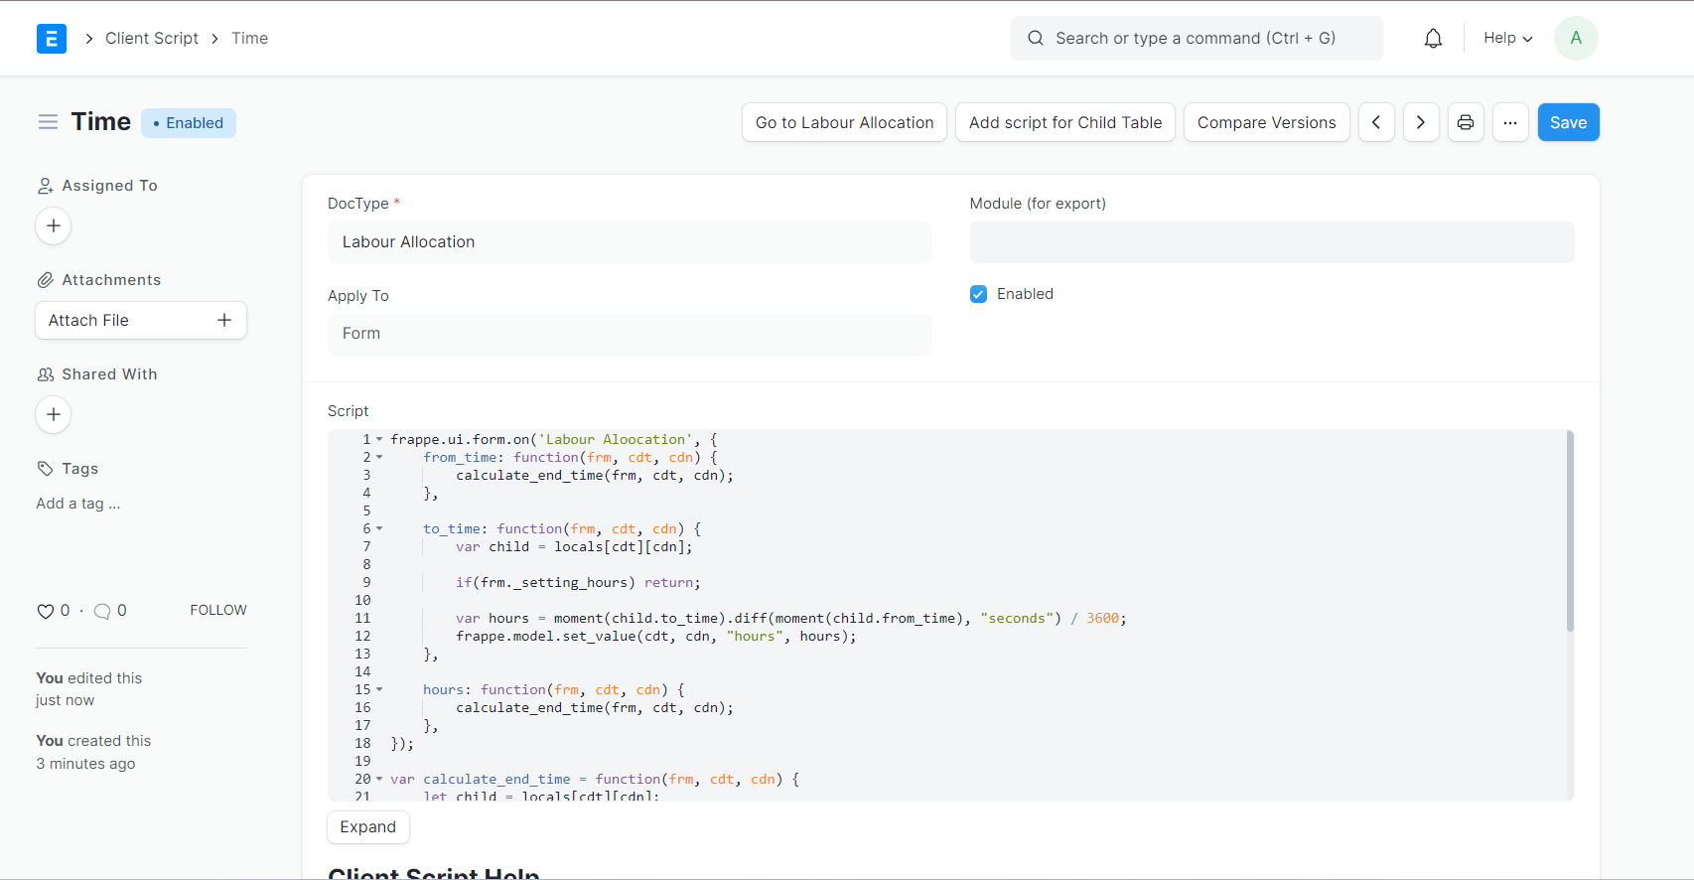Focus the search command bar
Image resolution: width=1694 pixels, height=880 pixels.
pos(1197,38)
